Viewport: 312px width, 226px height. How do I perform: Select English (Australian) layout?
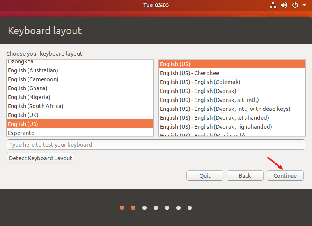(x=80, y=70)
